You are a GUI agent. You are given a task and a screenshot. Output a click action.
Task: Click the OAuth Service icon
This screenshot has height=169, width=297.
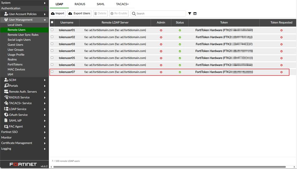[6, 115]
